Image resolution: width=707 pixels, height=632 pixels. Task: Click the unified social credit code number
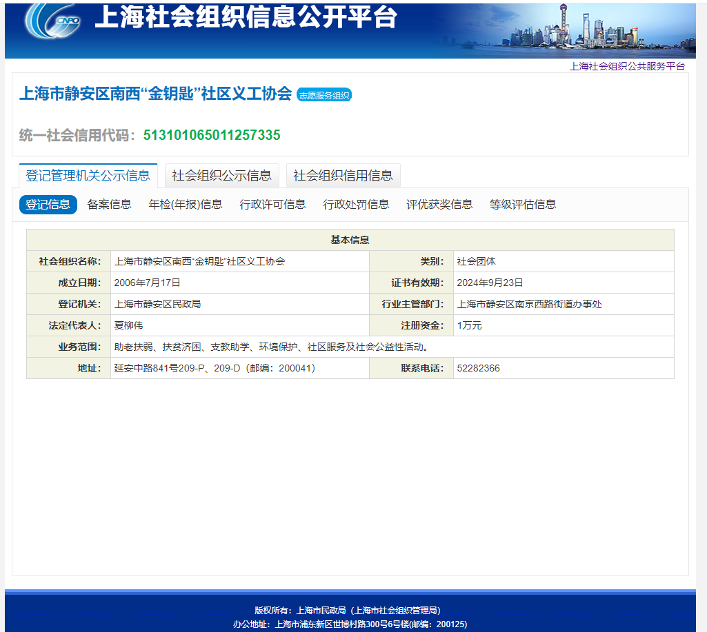pyautogui.click(x=212, y=135)
